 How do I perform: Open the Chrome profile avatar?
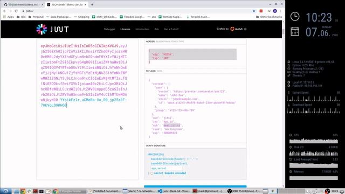coord(275,11)
